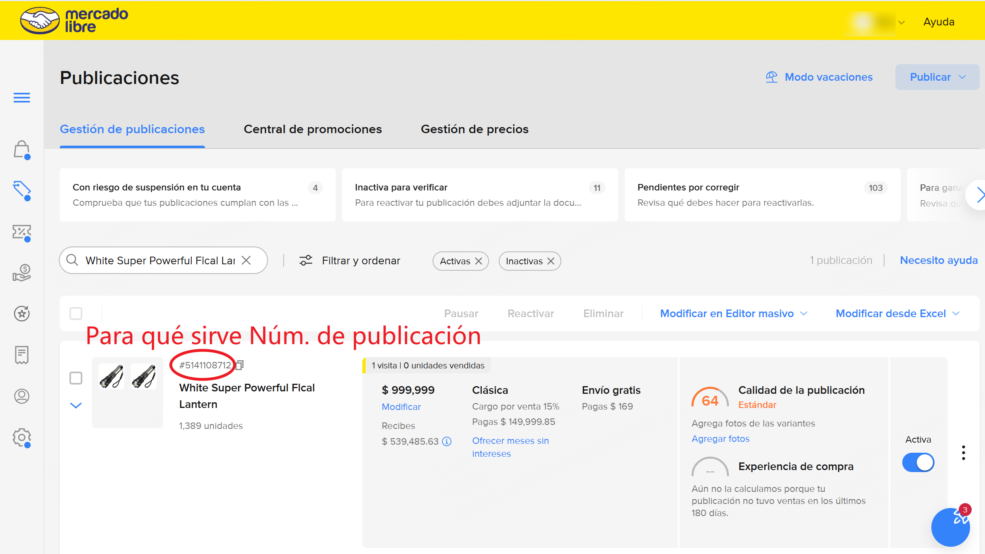The height and width of the screenshot is (554, 985).
Task: Open the three-dot options menu for the listing
Action: pyautogui.click(x=964, y=453)
